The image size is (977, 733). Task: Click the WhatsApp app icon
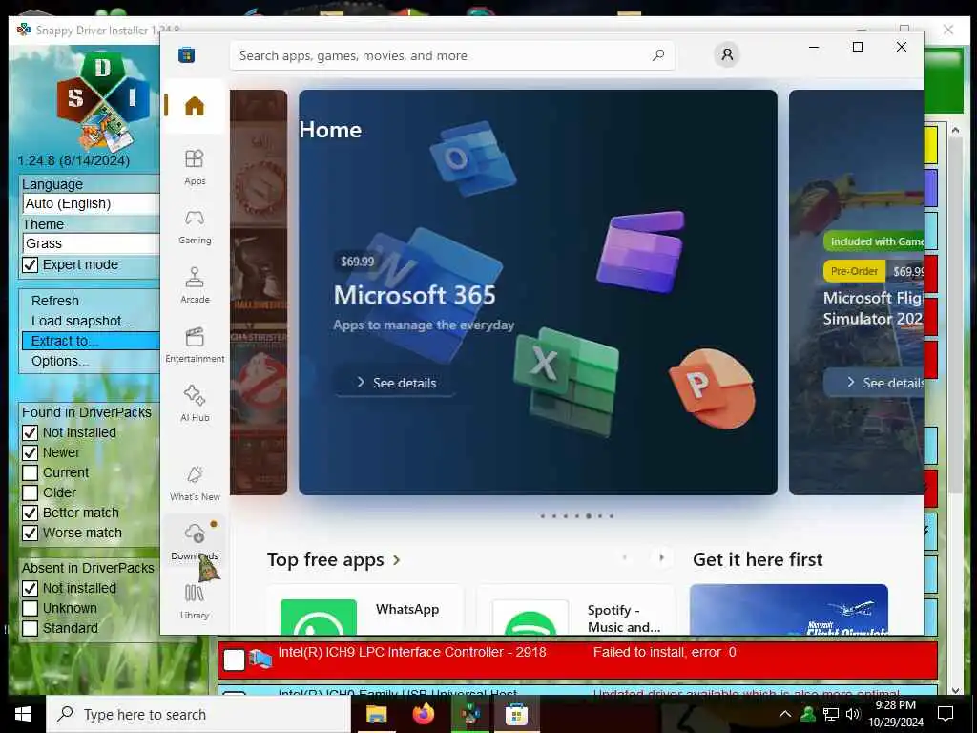click(x=319, y=618)
